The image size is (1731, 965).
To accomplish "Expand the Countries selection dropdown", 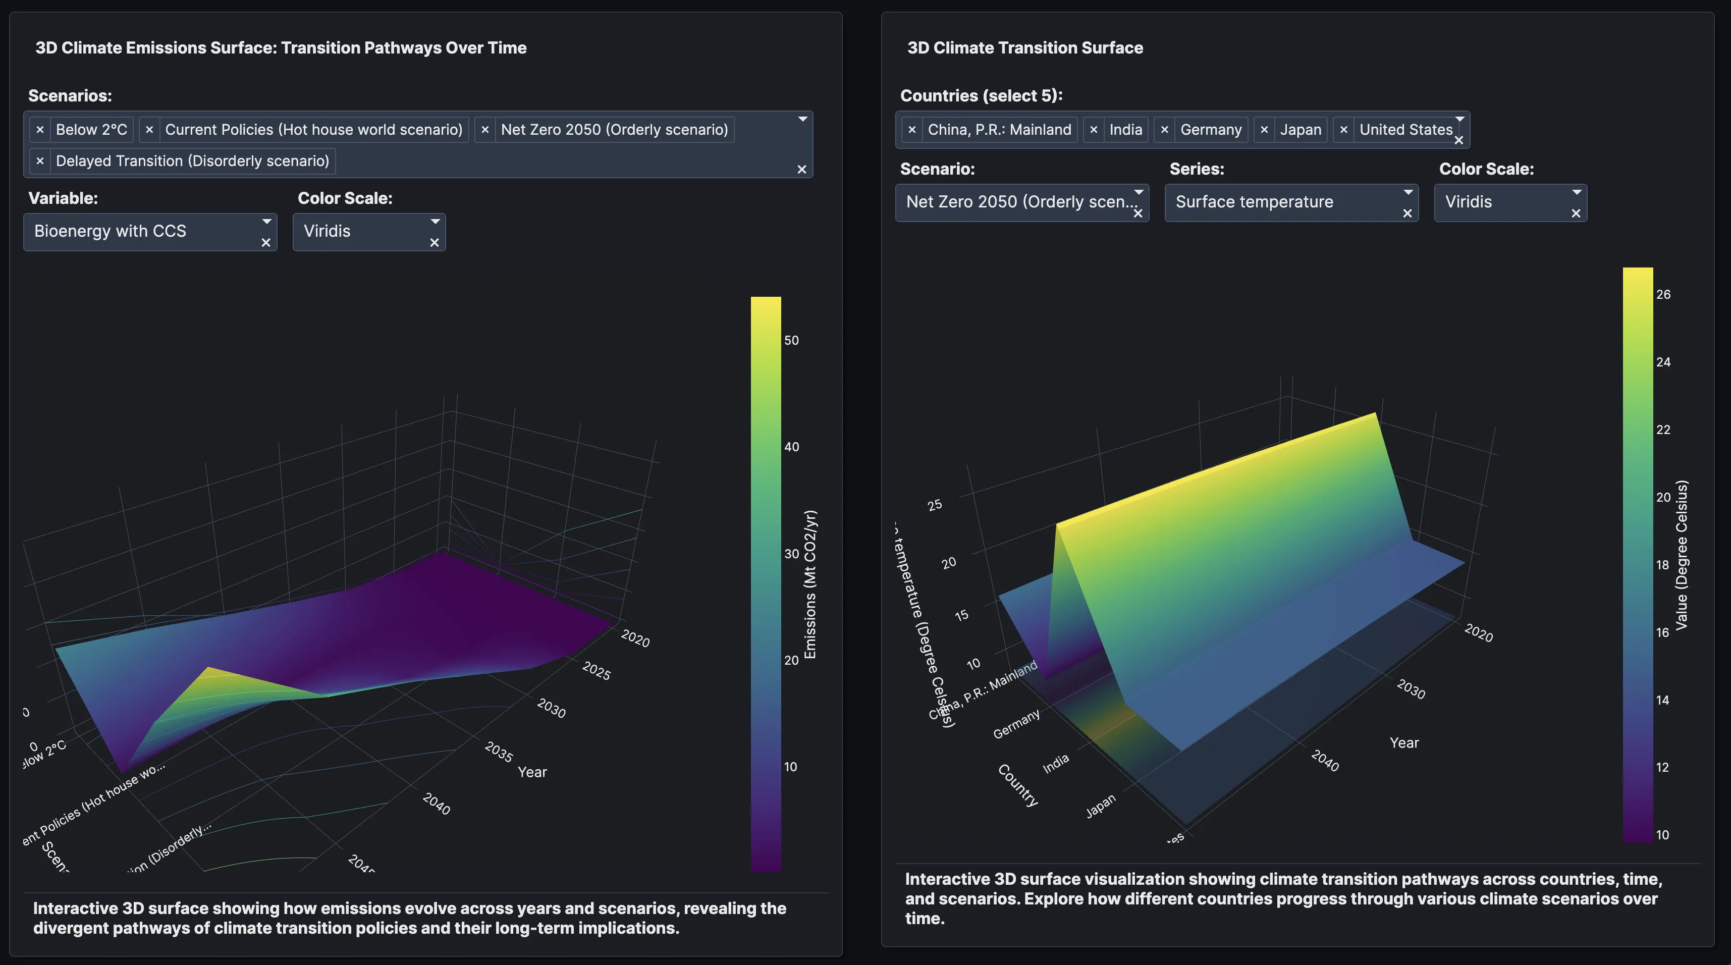I will coord(1459,119).
